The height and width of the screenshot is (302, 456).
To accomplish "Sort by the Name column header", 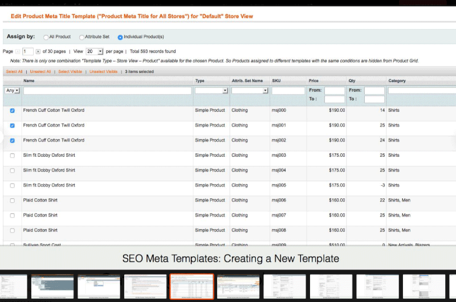I will point(29,81).
